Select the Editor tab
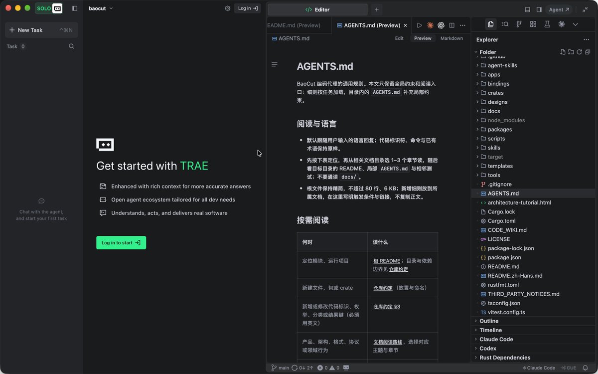This screenshot has height=374, width=598. pyautogui.click(x=317, y=9)
